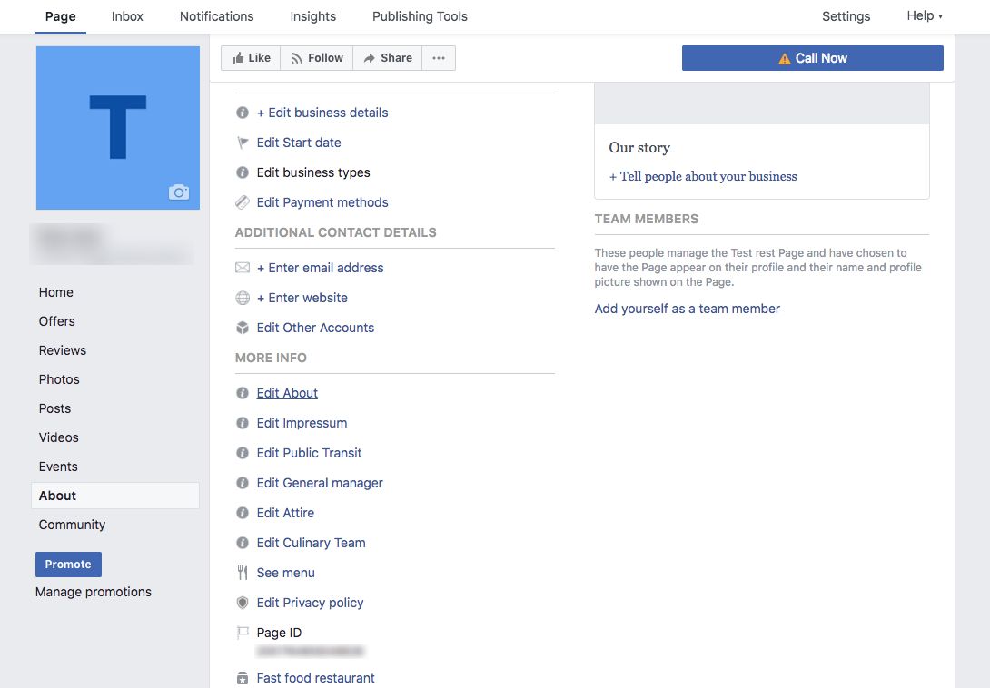The image size is (990, 688).
Task: Click the info icon beside Edit business types
Action: coord(243,172)
